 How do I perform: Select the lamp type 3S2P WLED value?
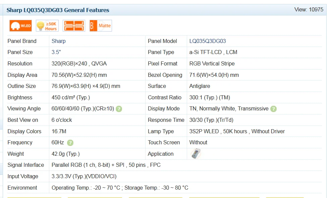point(237,131)
